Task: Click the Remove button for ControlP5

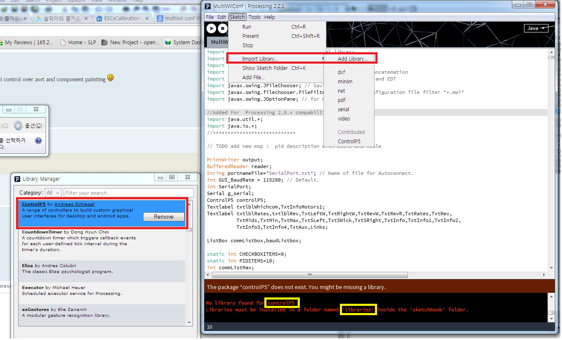Action: [164, 217]
